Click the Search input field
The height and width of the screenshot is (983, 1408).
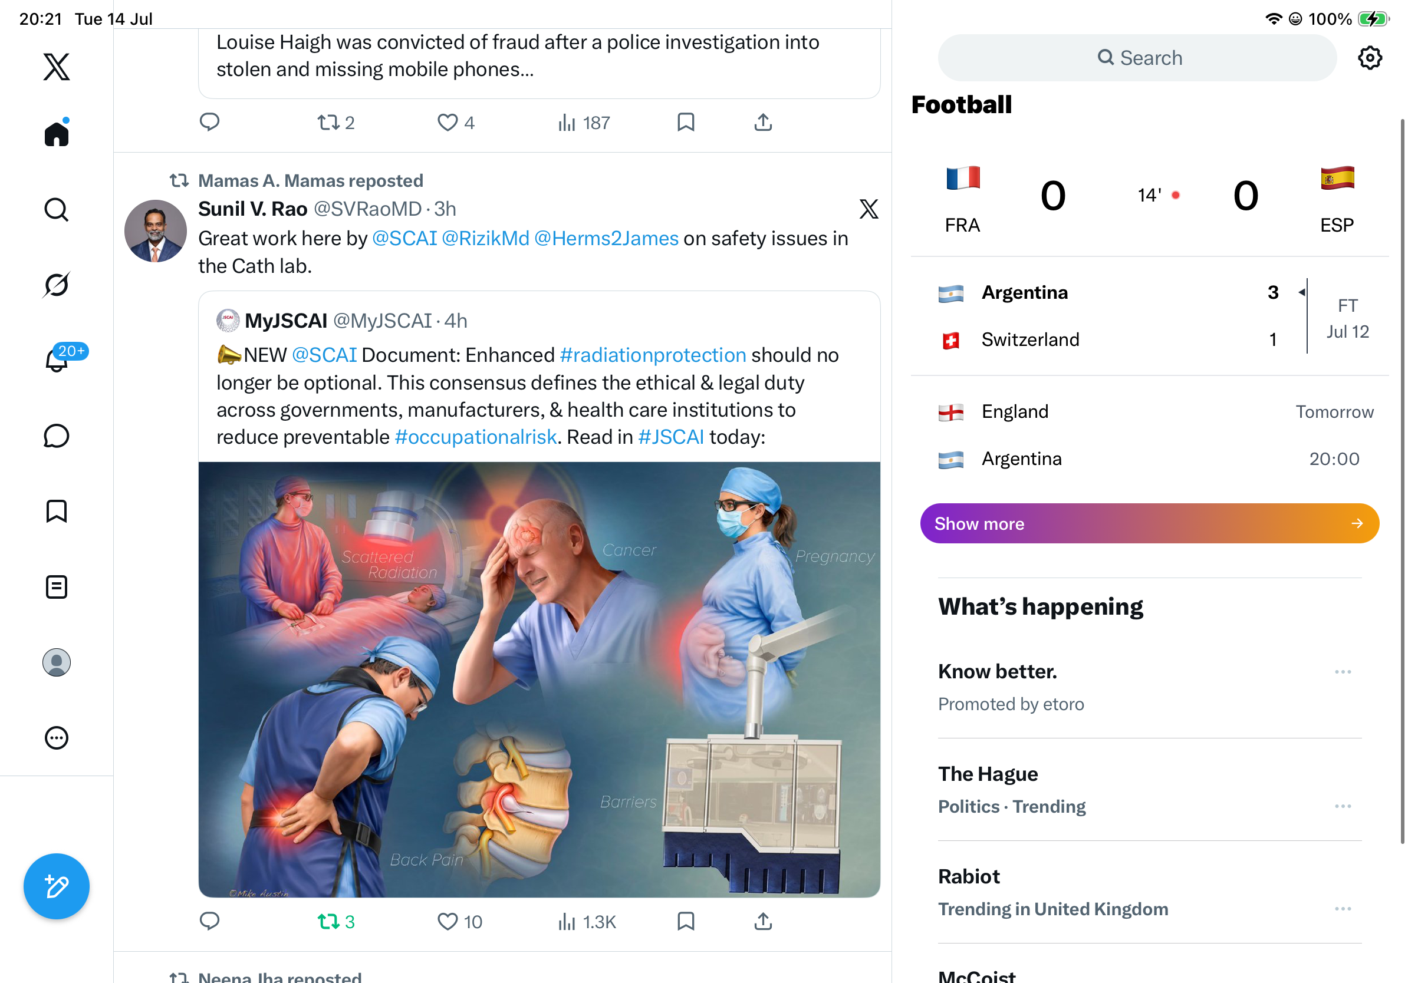[x=1137, y=58]
